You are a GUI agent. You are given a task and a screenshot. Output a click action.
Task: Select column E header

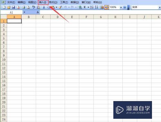(72, 17)
